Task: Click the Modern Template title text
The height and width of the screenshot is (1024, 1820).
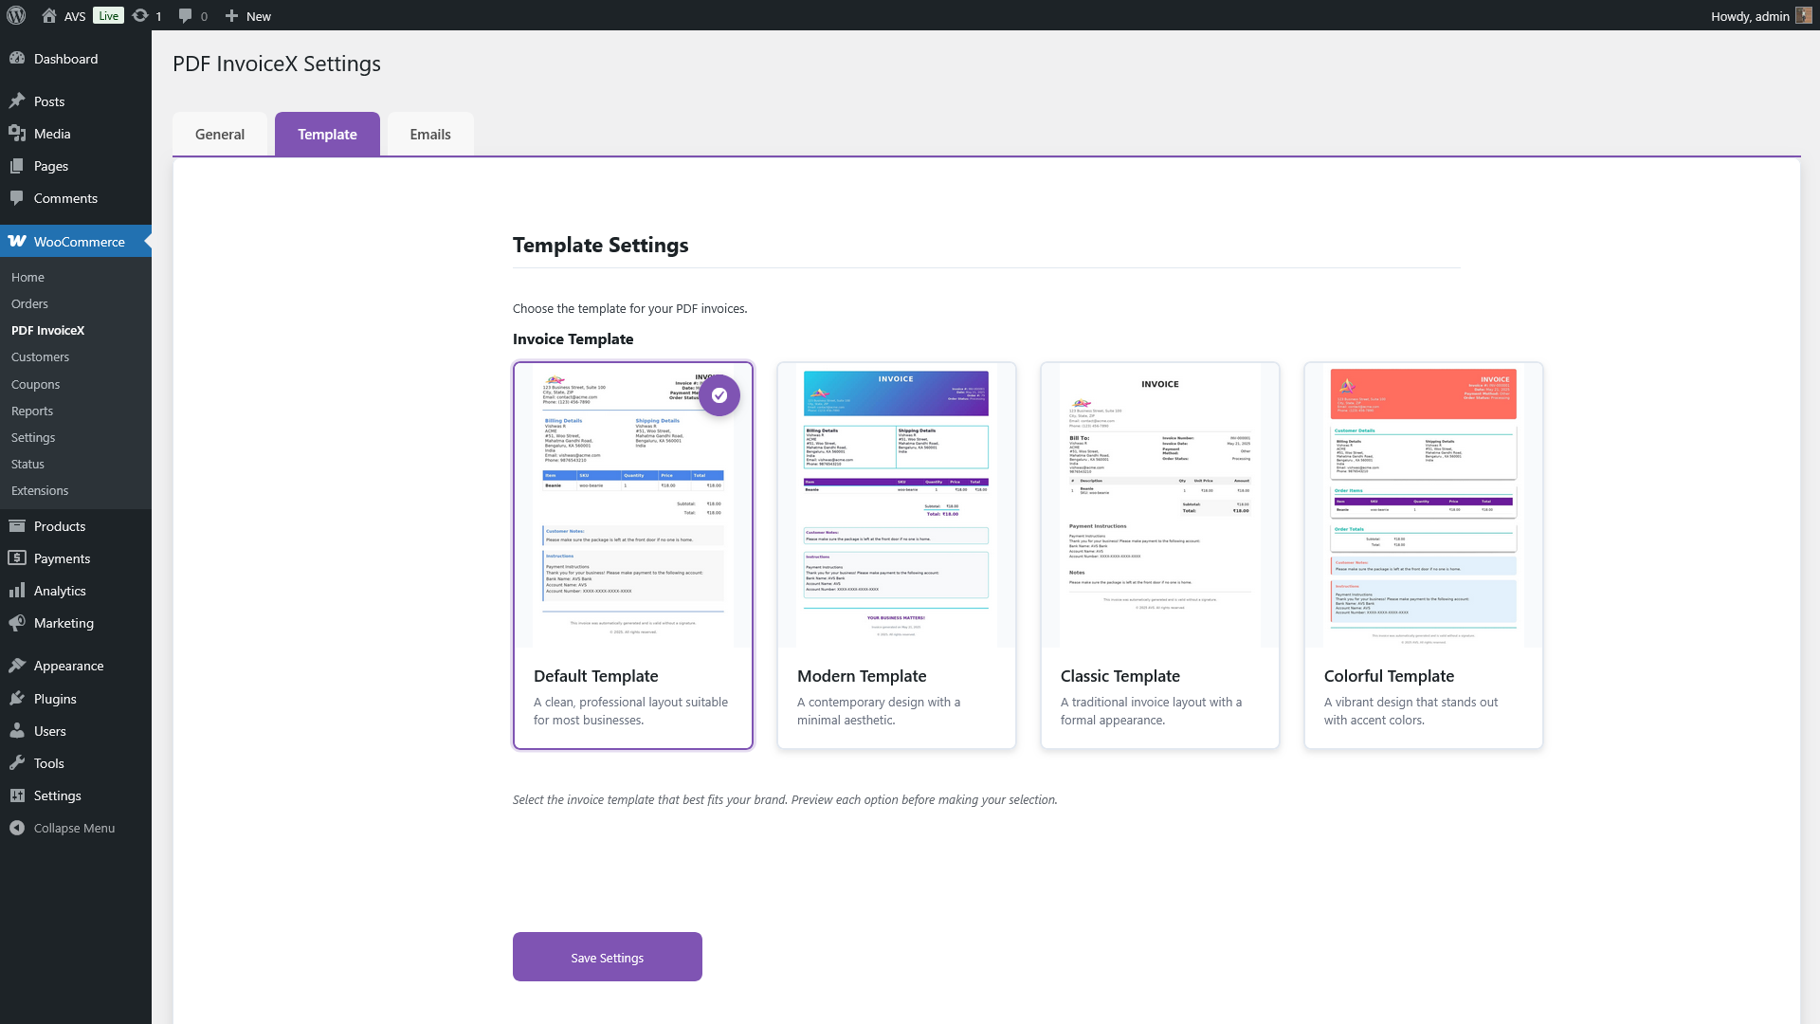Action: pos(862,676)
